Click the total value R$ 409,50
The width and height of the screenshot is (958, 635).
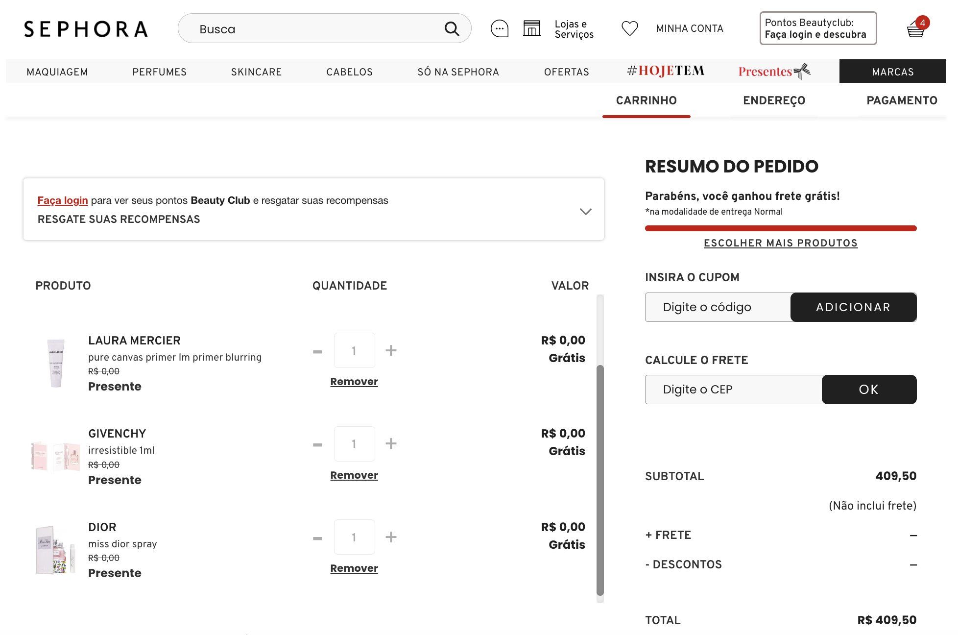(x=886, y=620)
